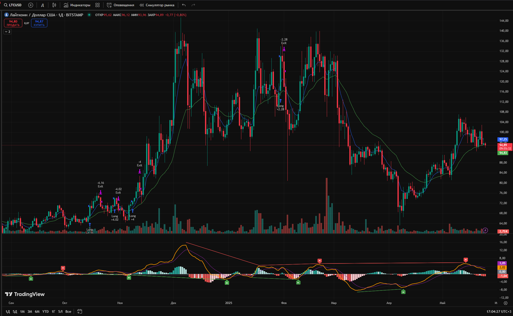Set the range to YTD
Image resolution: width=513 pixels, height=316 pixels.
click(45, 311)
